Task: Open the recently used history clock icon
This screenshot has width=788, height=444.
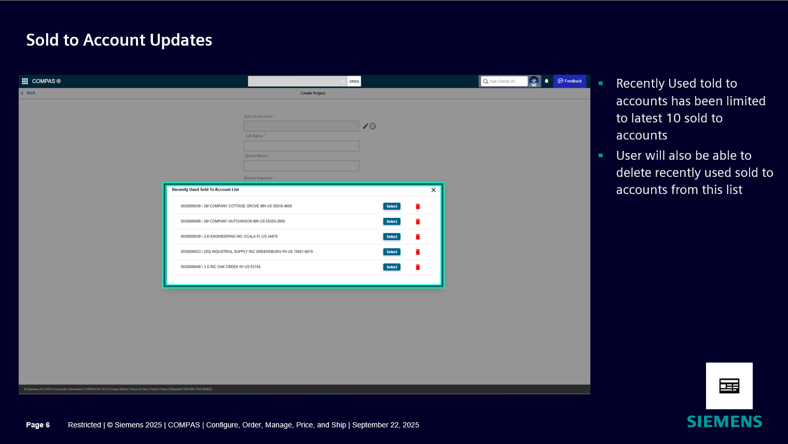Action: pyautogui.click(x=373, y=126)
